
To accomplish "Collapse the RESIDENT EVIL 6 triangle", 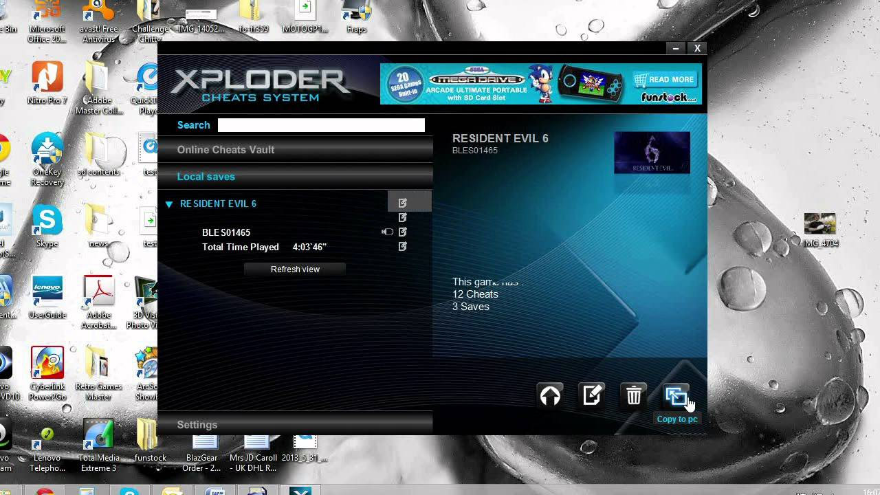I will pyautogui.click(x=169, y=204).
